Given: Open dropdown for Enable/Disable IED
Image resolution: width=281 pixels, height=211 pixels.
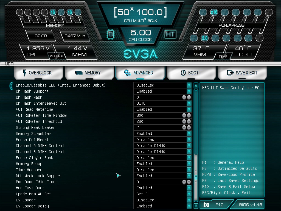Looking at the screenshot, I should (x=189, y=85).
